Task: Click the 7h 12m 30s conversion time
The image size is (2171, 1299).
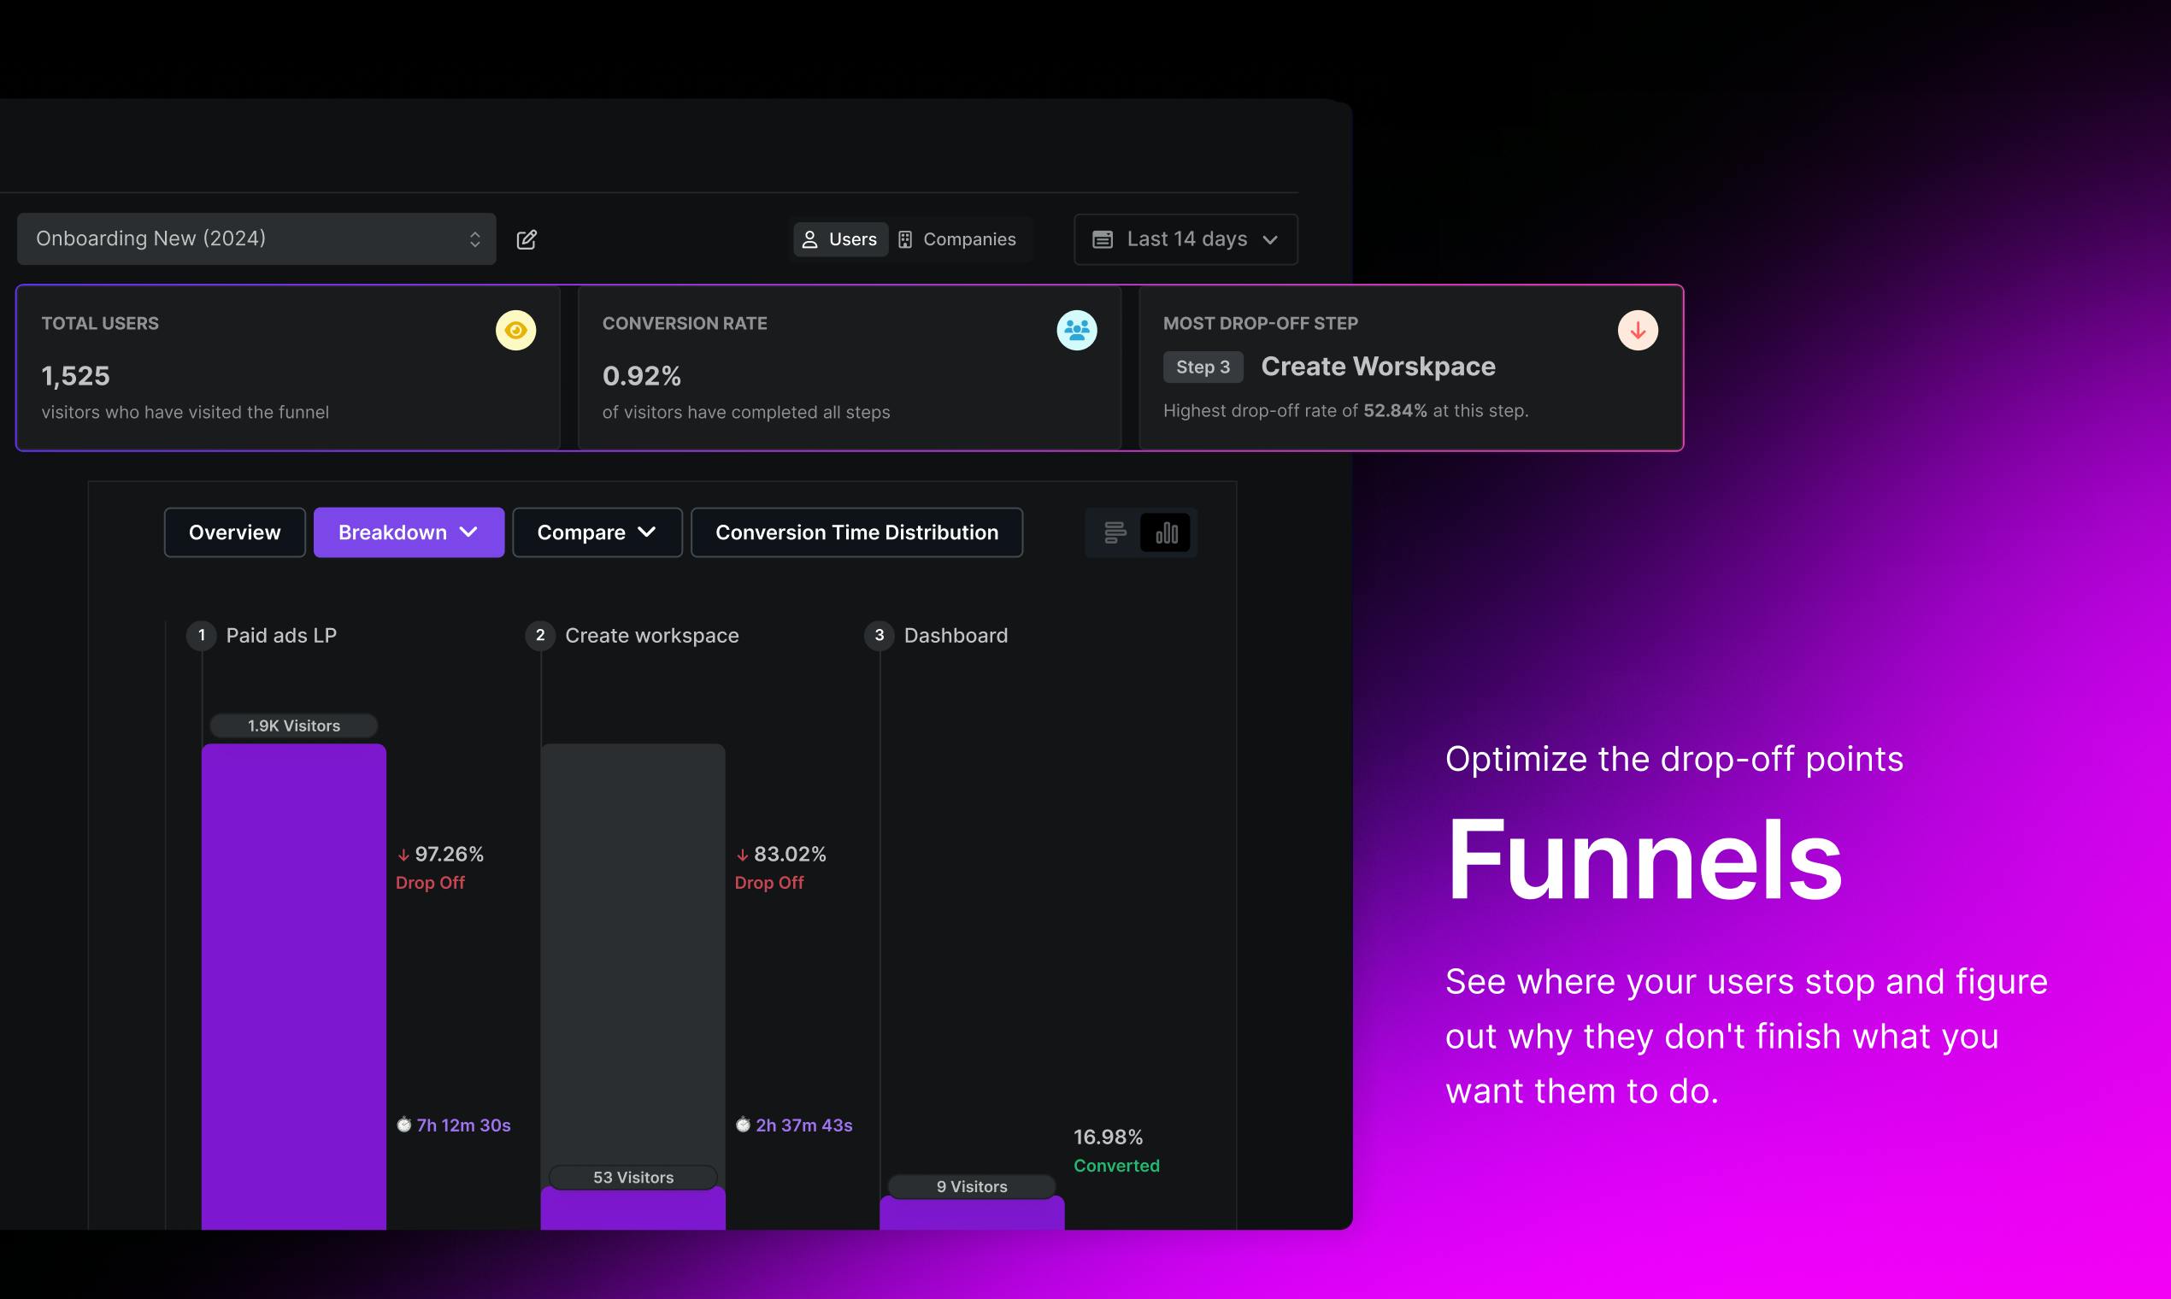Action: (x=463, y=1126)
